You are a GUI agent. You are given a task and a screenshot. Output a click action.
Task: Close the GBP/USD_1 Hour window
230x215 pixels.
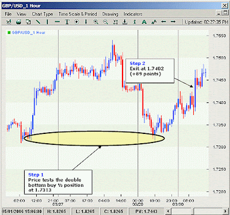click(x=225, y=6)
